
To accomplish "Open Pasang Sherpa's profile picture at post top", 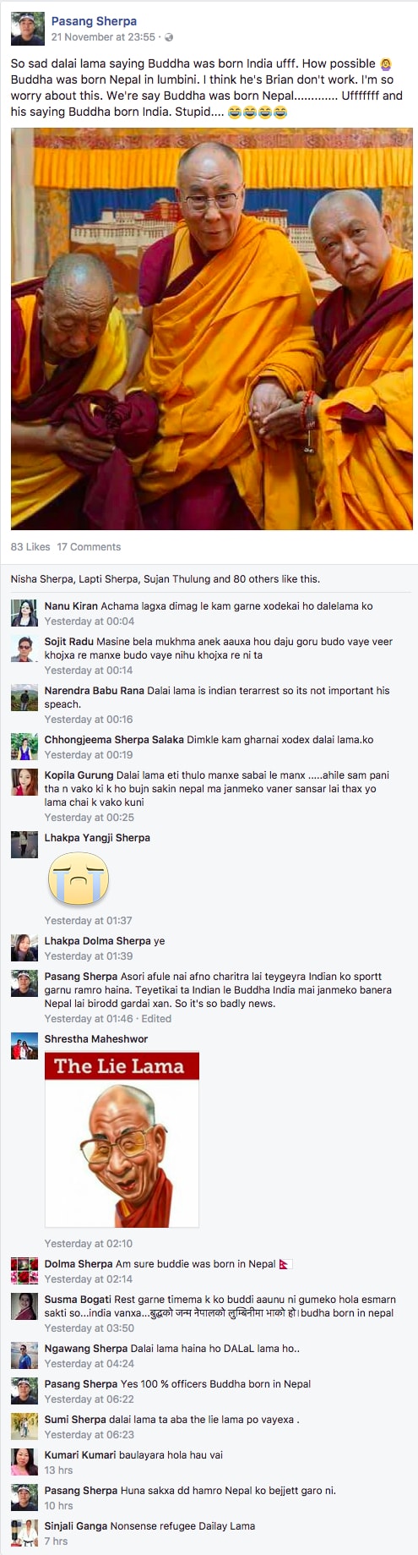I will click(27, 29).
